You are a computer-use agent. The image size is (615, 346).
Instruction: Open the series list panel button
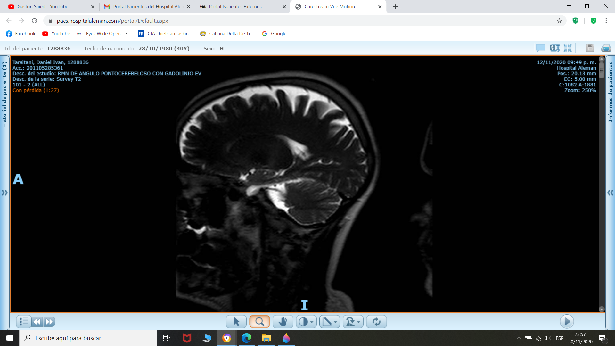click(x=23, y=322)
